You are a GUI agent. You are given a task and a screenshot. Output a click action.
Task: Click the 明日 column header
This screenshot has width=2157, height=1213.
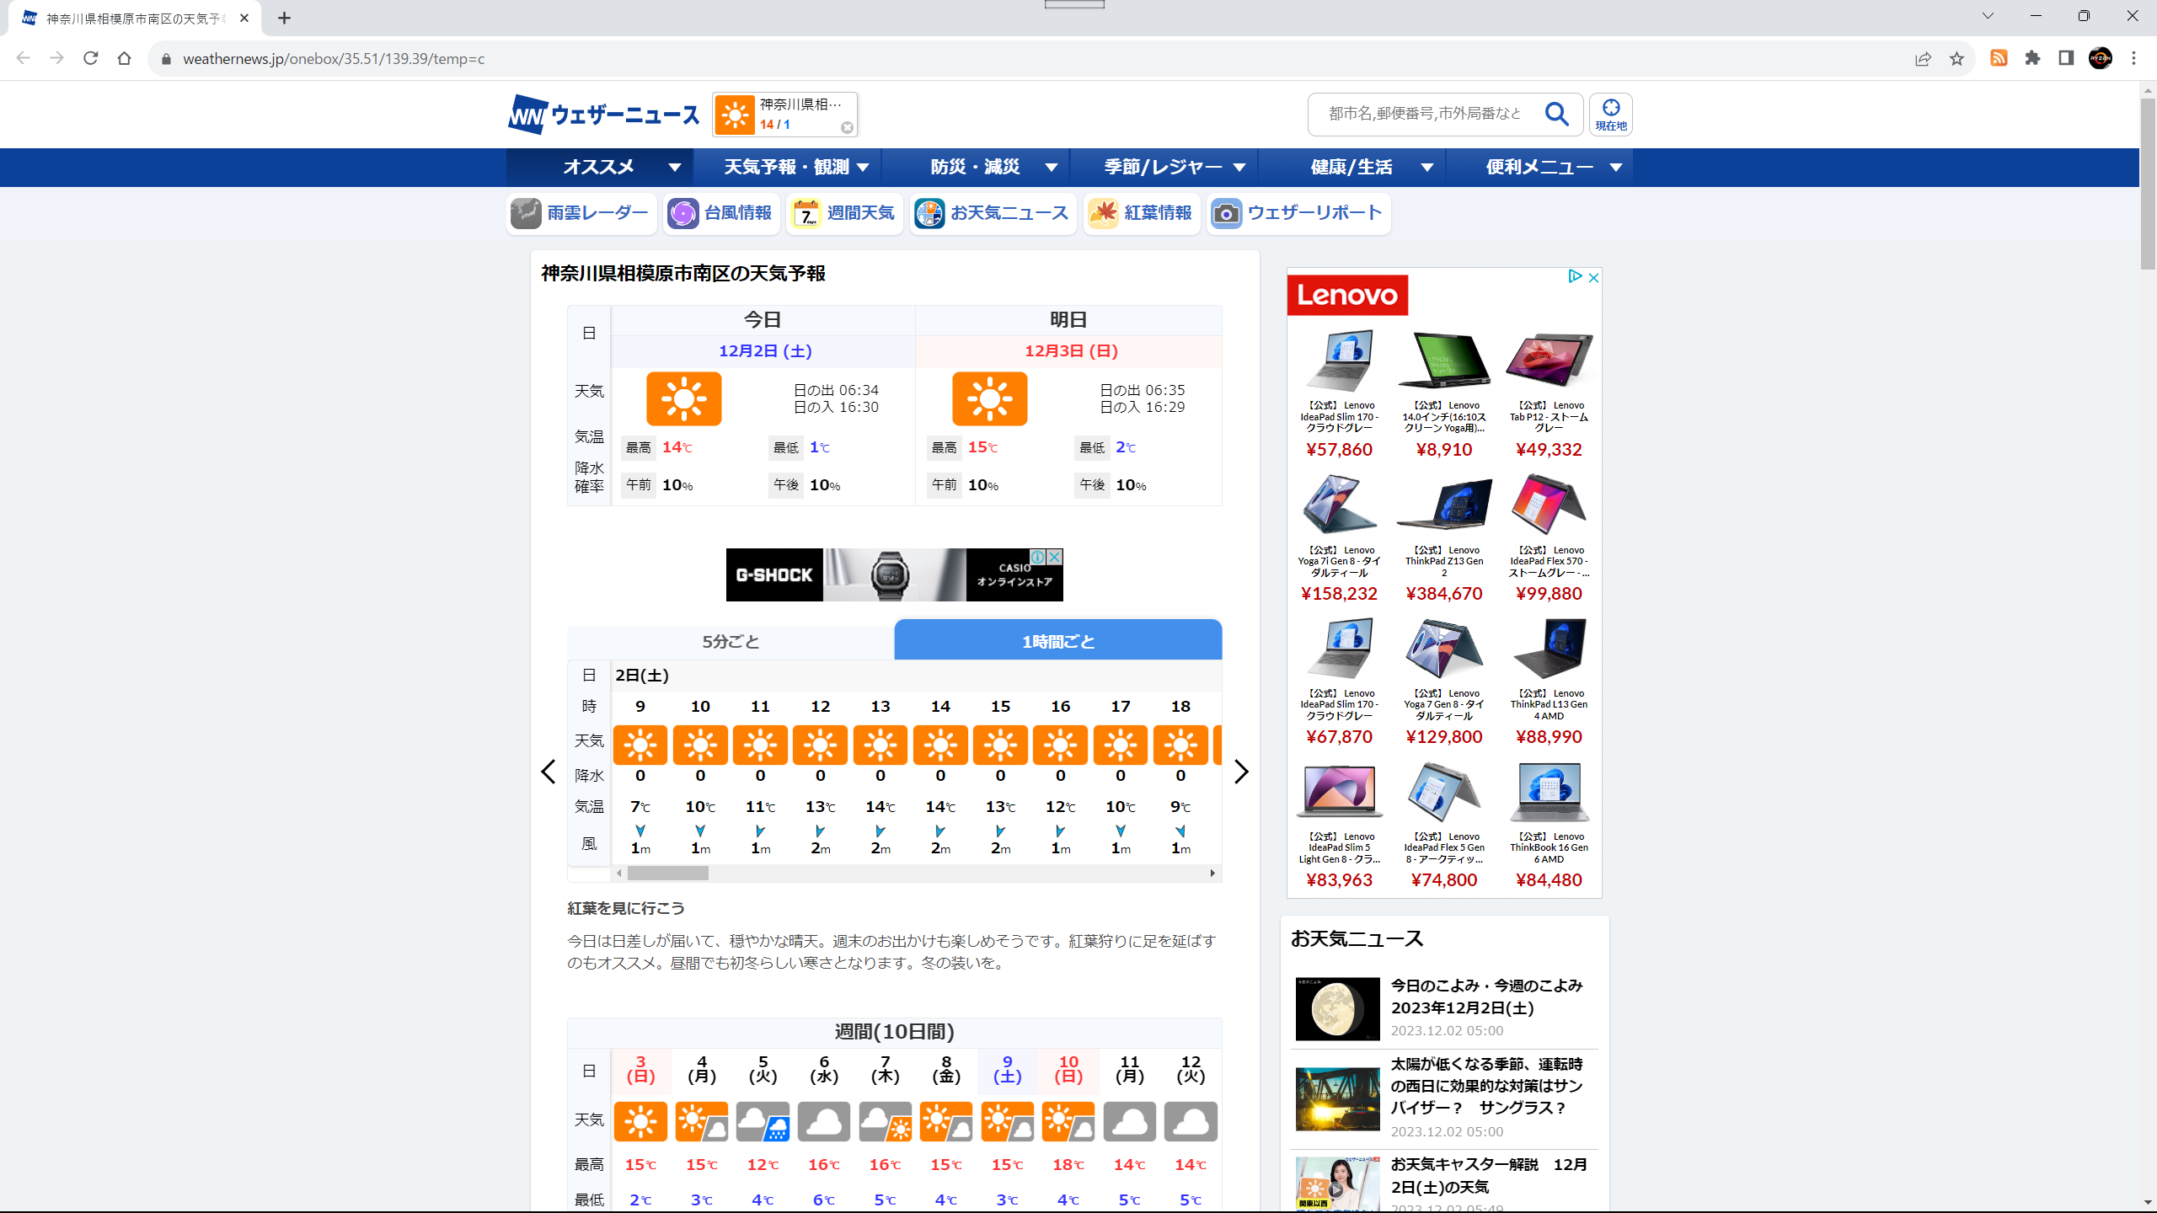[1068, 320]
